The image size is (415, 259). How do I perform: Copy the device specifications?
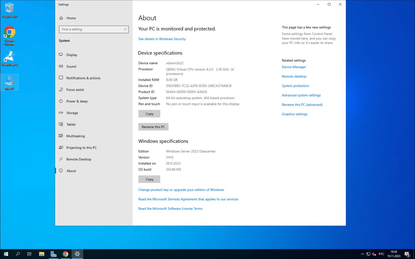[x=149, y=114]
